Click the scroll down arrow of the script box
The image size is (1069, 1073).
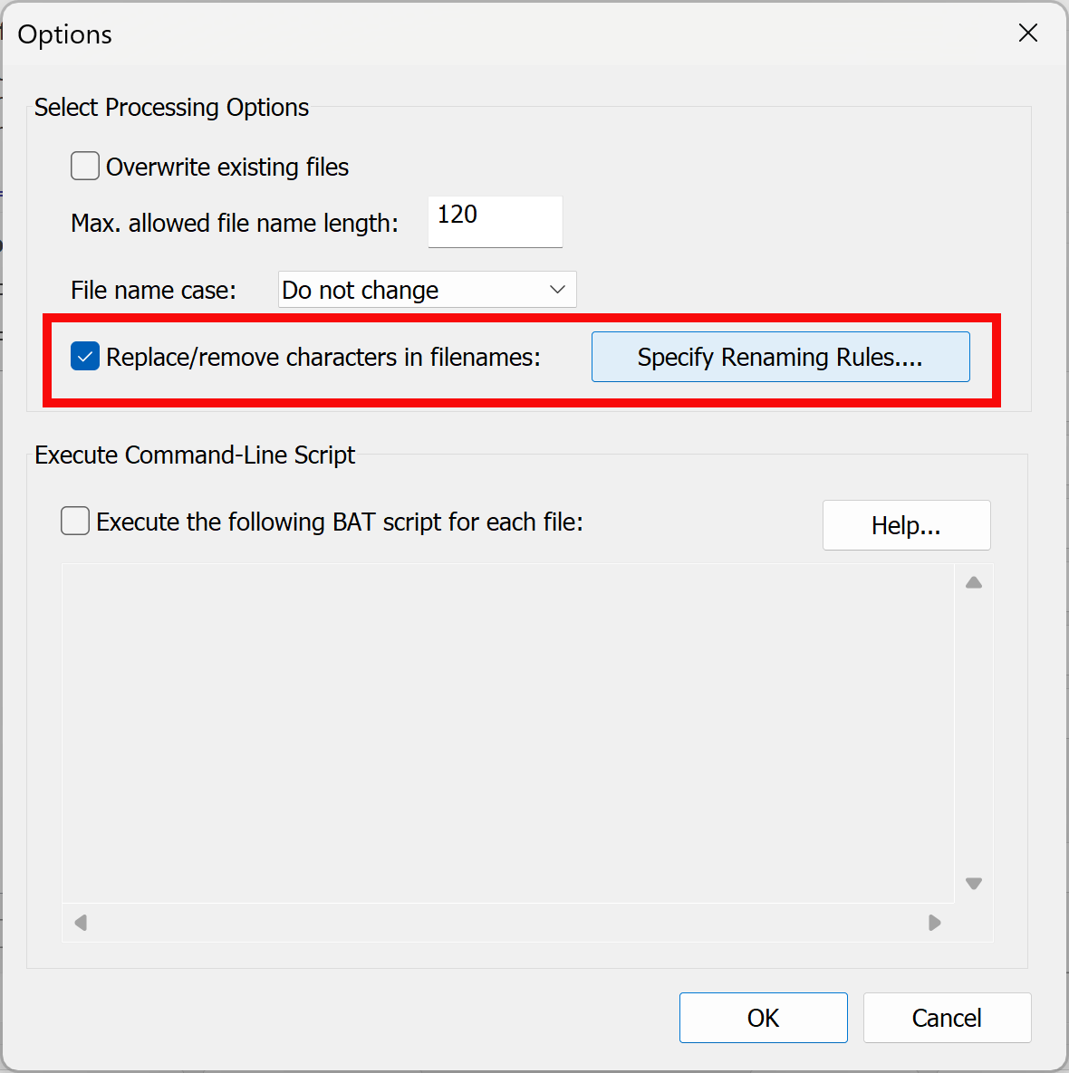973,883
